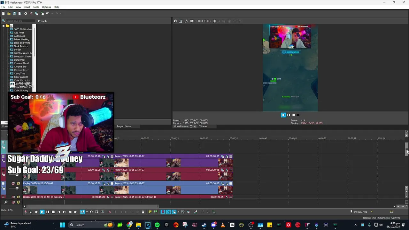Click the Render As toolbar icon
Image resolution: width=409 pixels, height=230 pixels.
click(20, 13)
